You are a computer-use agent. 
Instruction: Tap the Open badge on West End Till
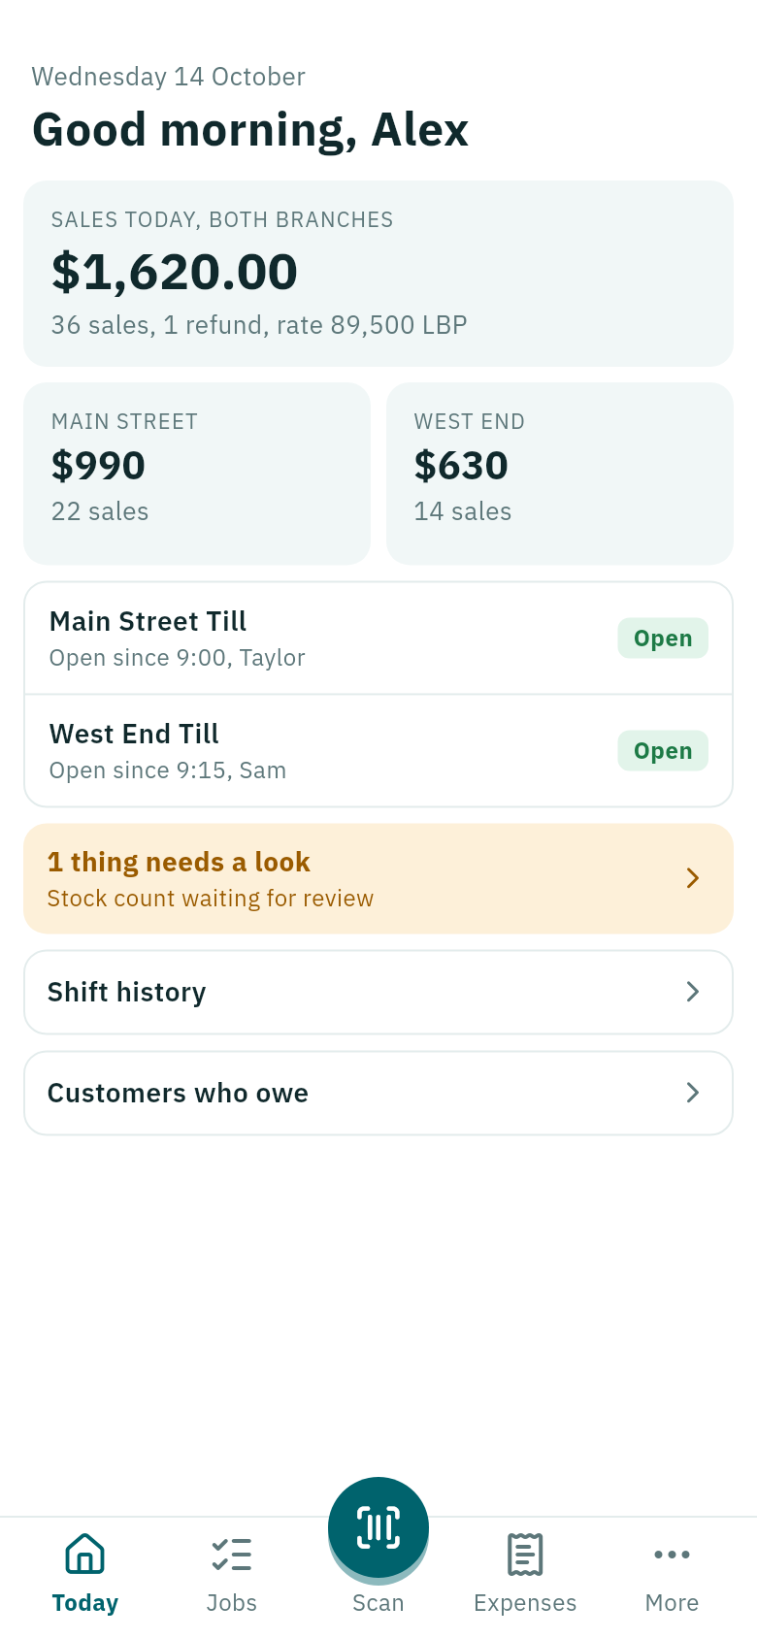click(663, 751)
